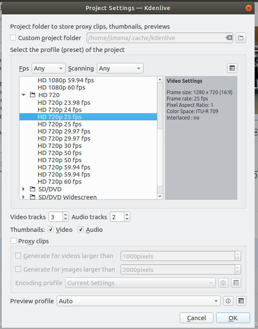Show preview profile info icon

(228, 301)
